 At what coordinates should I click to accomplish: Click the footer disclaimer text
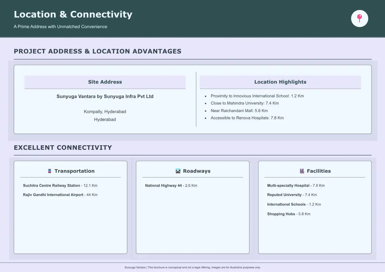point(192,267)
